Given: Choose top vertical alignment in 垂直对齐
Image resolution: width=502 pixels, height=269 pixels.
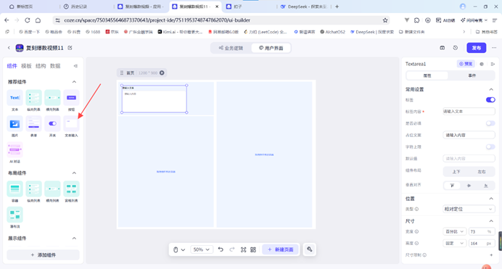Looking at the screenshot, I should [452, 186].
